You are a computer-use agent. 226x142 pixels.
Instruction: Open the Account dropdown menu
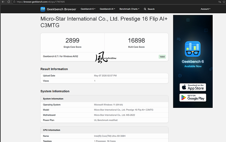click(x=205, y=9)
